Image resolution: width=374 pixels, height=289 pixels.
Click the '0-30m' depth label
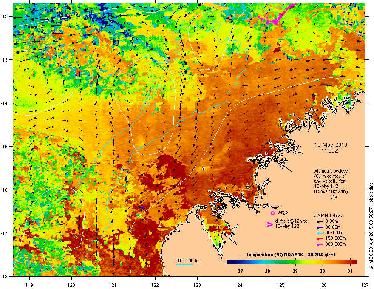point(331,221)
